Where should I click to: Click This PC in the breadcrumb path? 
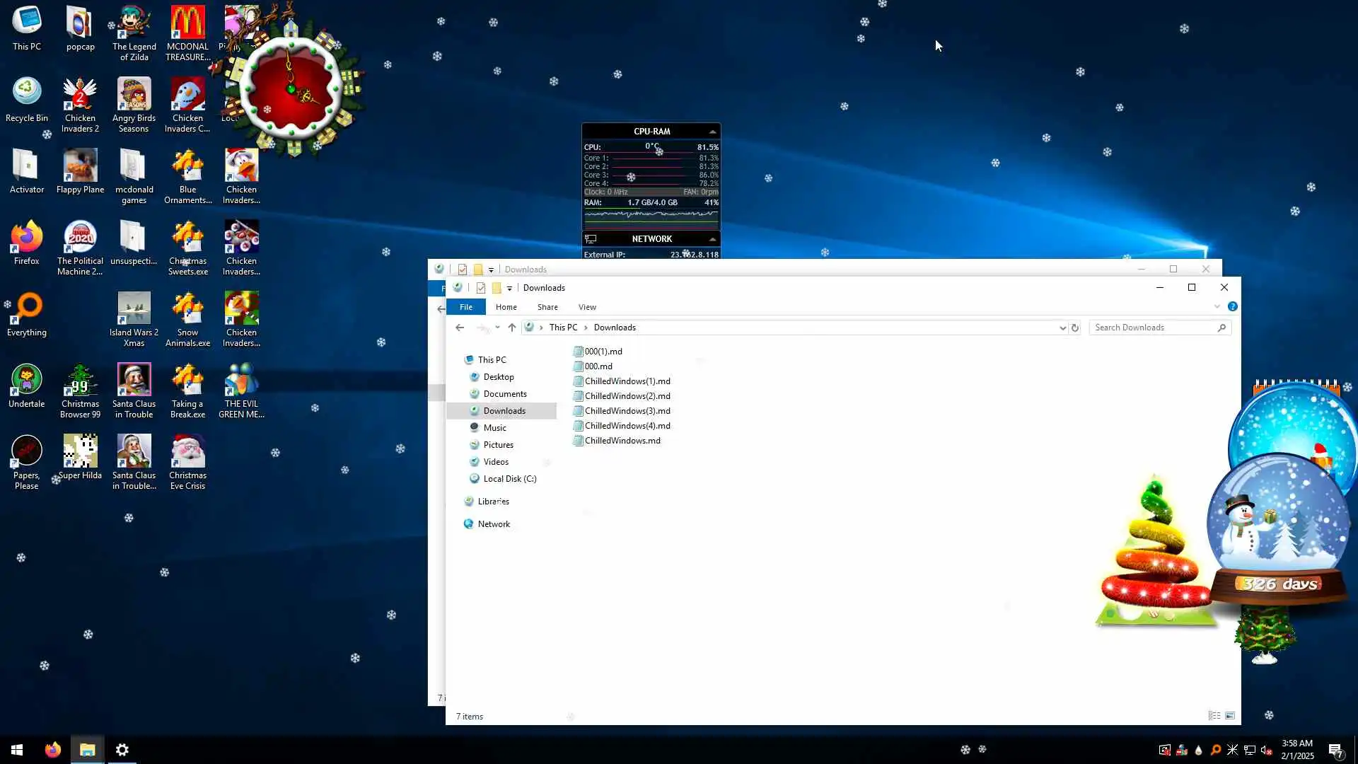pyautogui.click(x=563, y=328)
